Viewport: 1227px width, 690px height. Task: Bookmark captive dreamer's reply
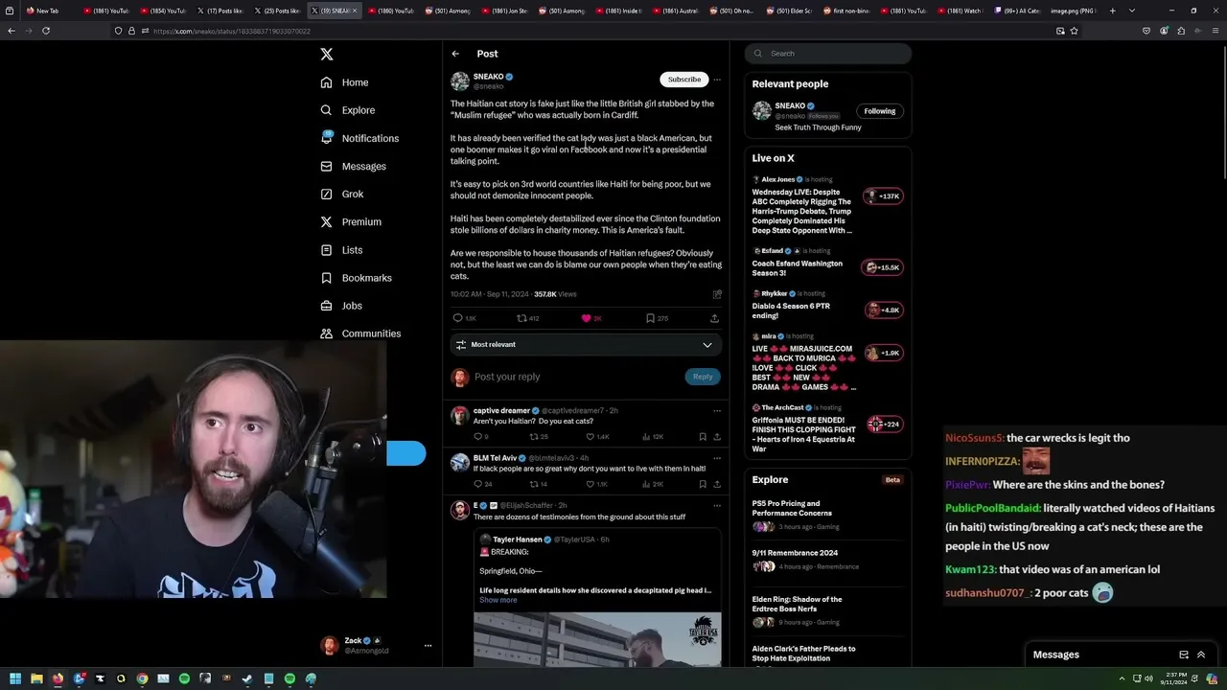pos(703,437)
